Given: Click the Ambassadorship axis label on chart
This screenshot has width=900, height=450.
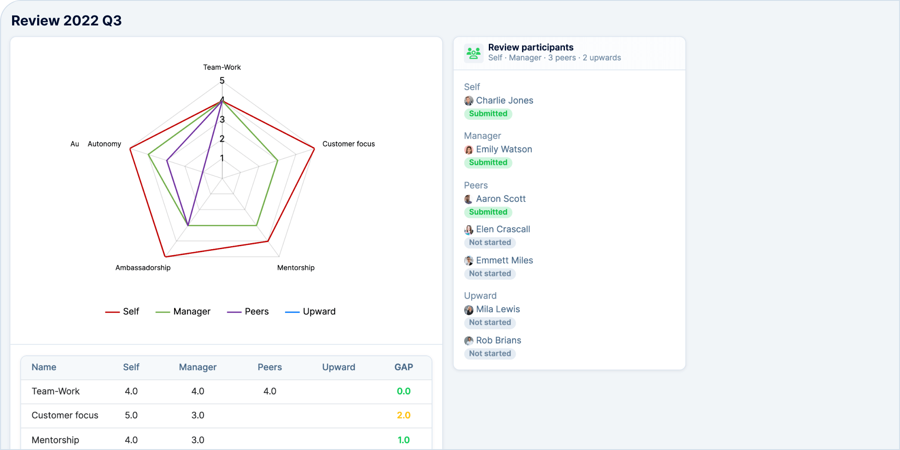Looking at the screenshot, I should 143,268.
